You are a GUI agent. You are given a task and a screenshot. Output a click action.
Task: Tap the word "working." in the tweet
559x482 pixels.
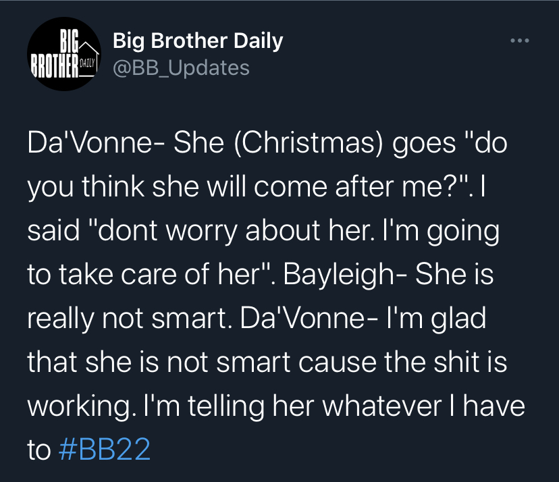point(82,406)
